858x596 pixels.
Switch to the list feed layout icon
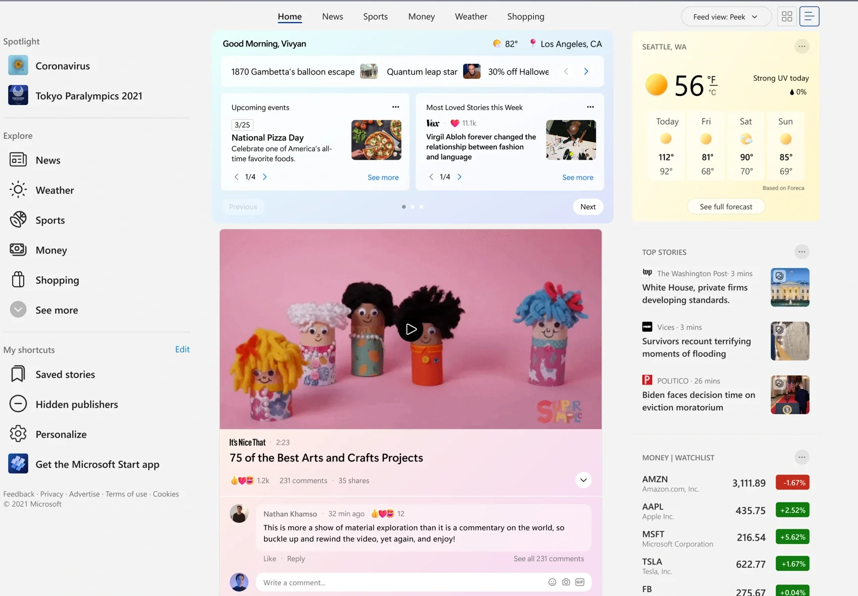coord(809,17)
